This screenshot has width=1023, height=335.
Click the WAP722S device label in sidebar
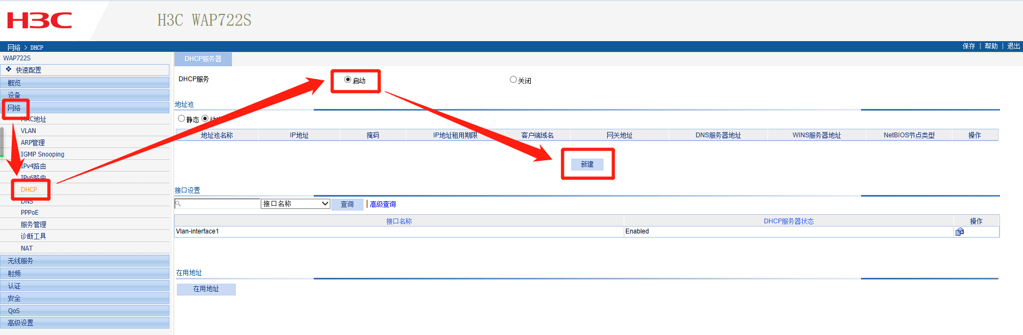[17, 58]
